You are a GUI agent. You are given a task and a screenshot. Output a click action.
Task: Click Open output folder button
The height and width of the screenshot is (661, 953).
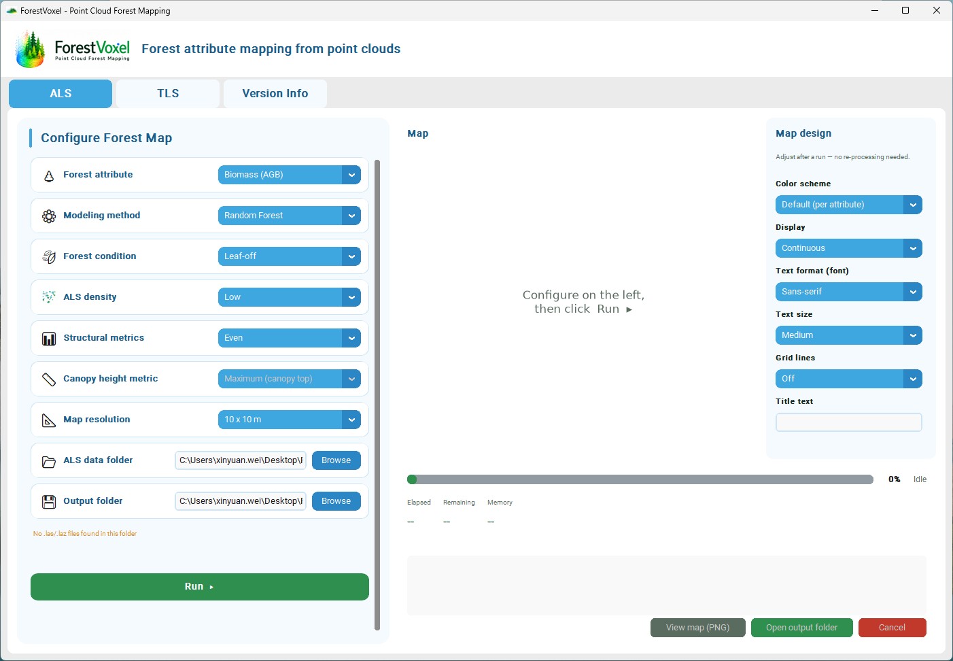point(802,628)
